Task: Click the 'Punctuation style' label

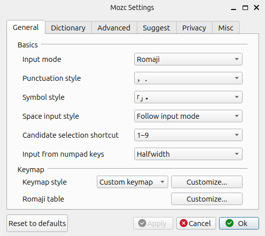Action: point(52,78)
